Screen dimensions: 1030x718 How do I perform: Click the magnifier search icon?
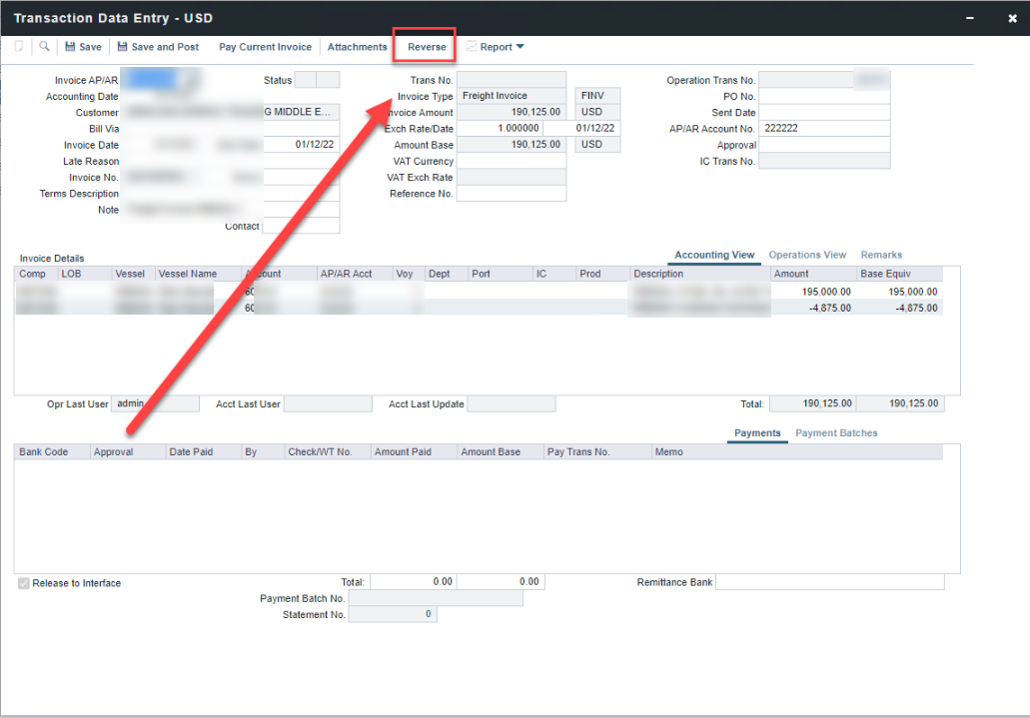pos(45,47)
